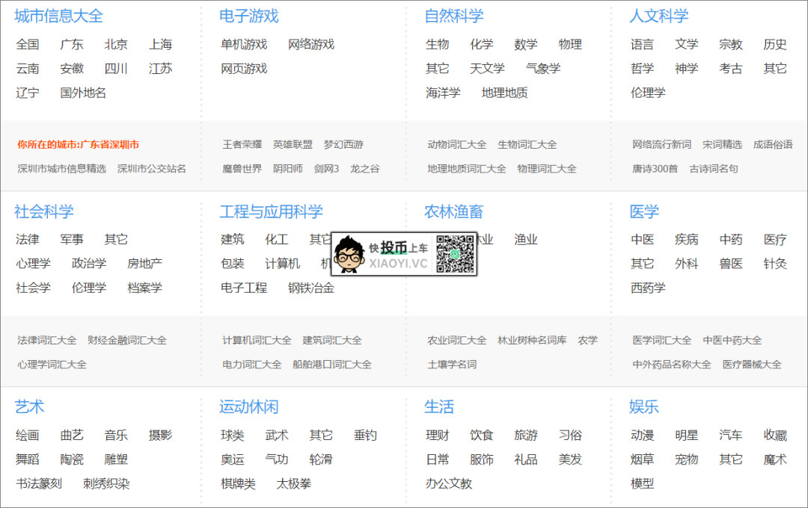808x508 pixels.
Task: Select 计算机 under engineering
Action: click(282, 264)
